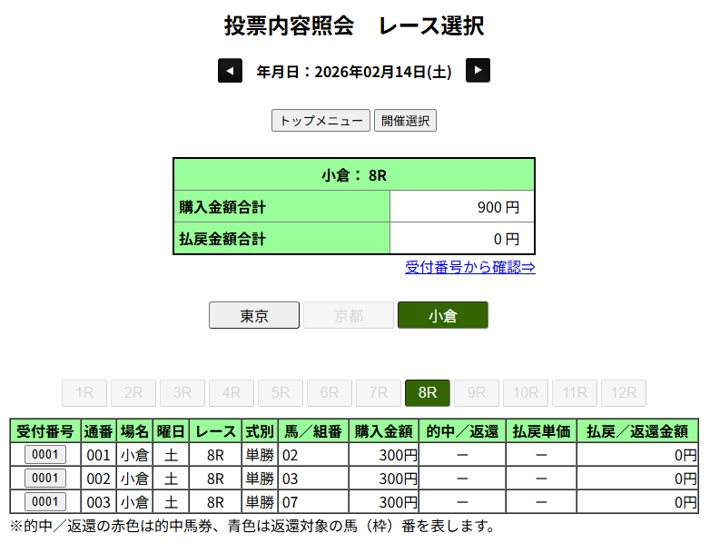Click the next date arrow icon
The image size is (710, 543).
click(478, 71)
